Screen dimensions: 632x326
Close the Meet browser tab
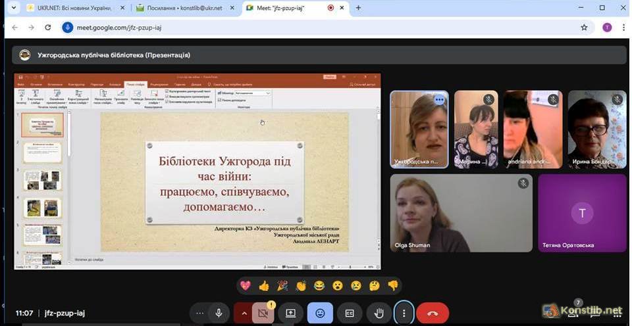pos(342,8)
